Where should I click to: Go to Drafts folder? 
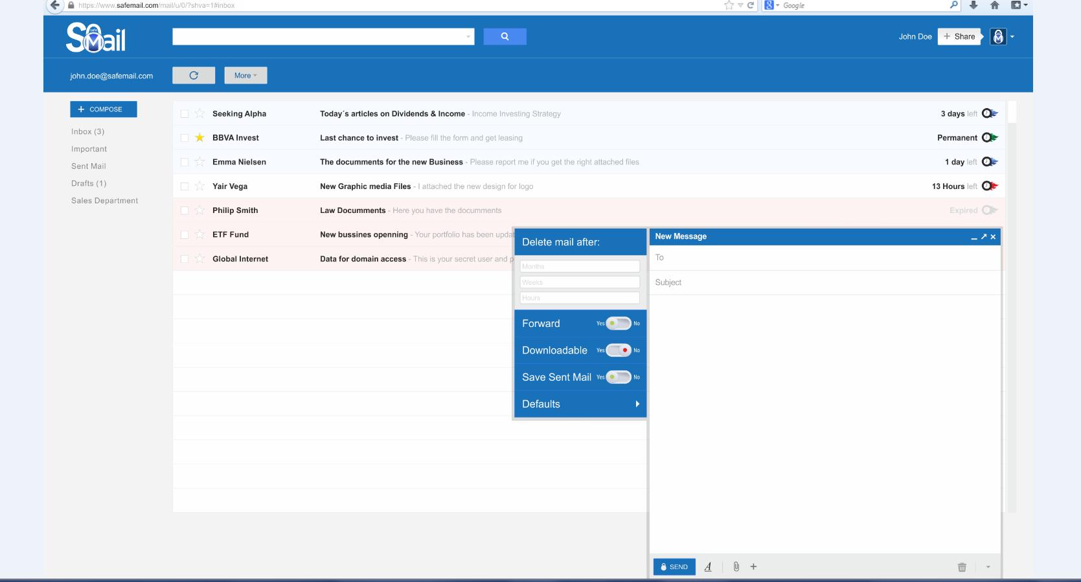pyautogui.click(x=89, y=184)
